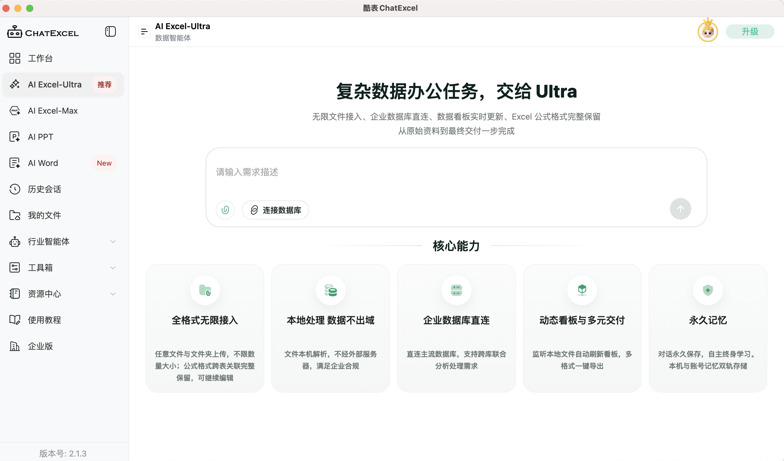Click the 企业版 building icon
Viewport: 784px width, 461px height.
coord(15,346)
